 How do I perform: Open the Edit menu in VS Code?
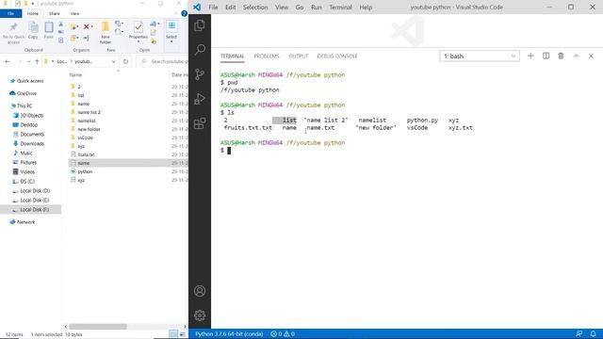[x=230, y=8]
